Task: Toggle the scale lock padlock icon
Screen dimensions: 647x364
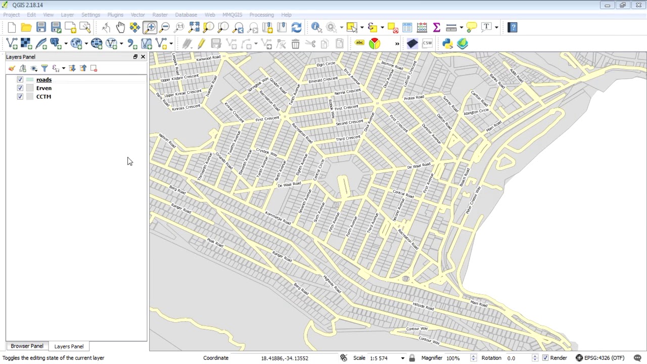Action: pos(412,358)
